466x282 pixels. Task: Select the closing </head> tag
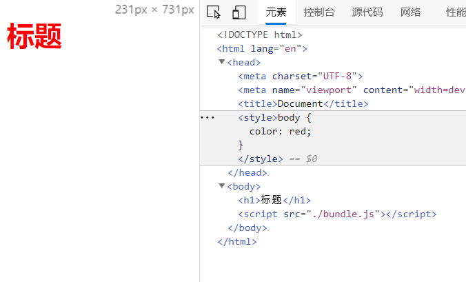point(247,172)
